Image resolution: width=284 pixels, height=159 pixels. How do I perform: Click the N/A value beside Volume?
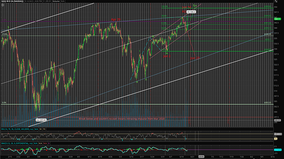(63, 1)
